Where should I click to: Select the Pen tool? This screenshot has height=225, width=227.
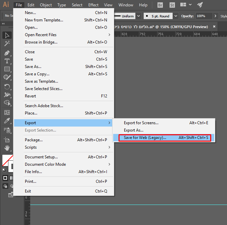pos(7,53)
